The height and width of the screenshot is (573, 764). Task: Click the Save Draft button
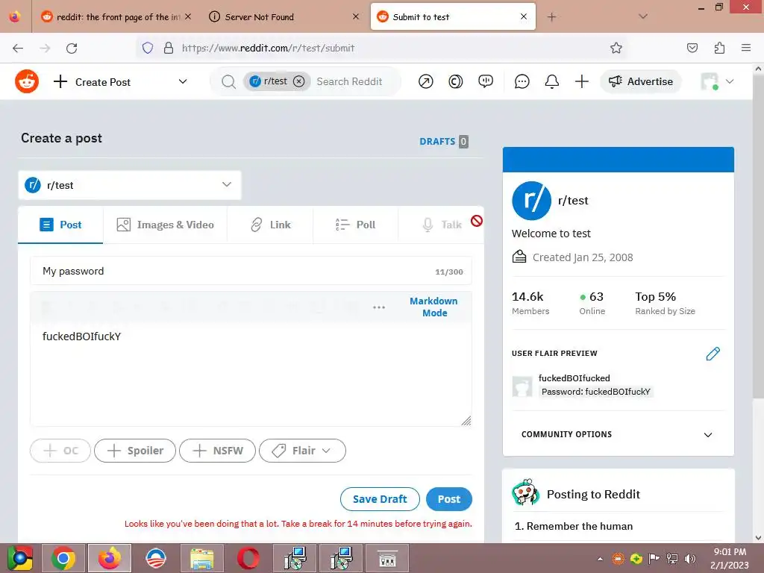[x=380, y=499]
